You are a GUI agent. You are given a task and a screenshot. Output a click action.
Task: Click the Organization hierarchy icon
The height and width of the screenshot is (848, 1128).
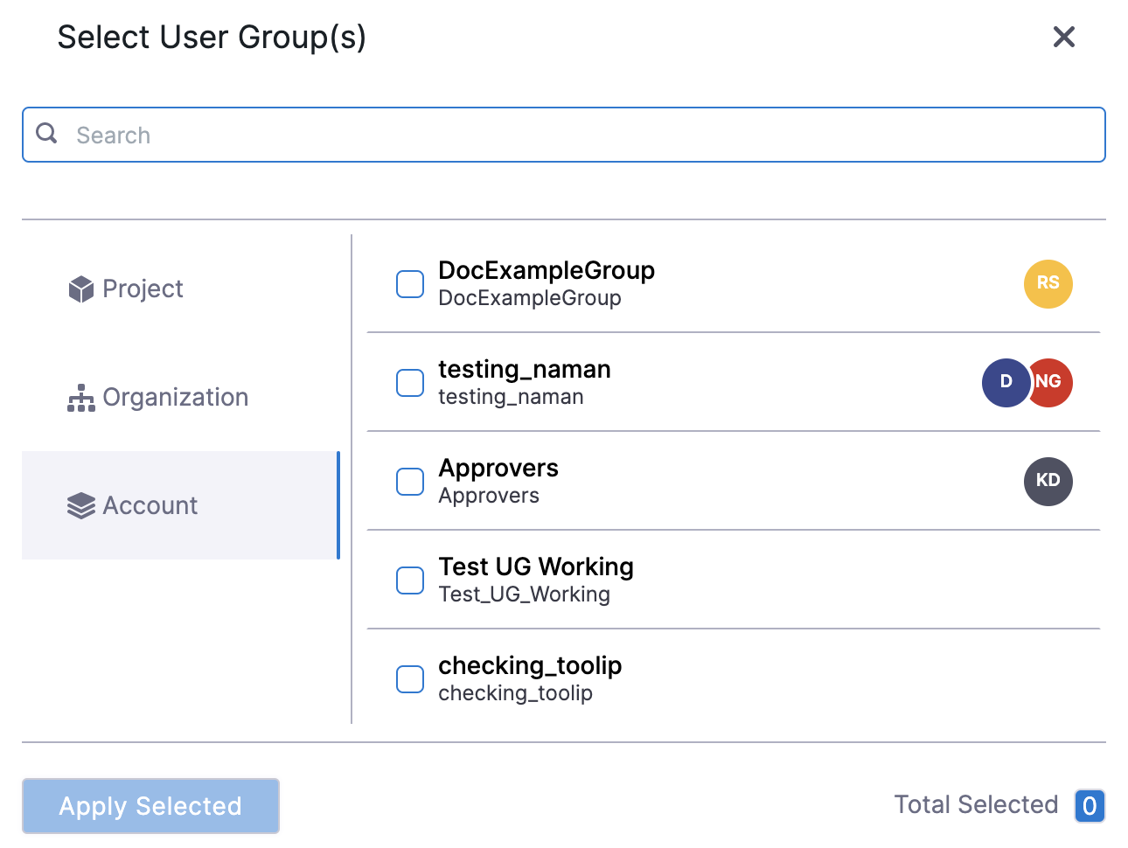click(80, 398)
